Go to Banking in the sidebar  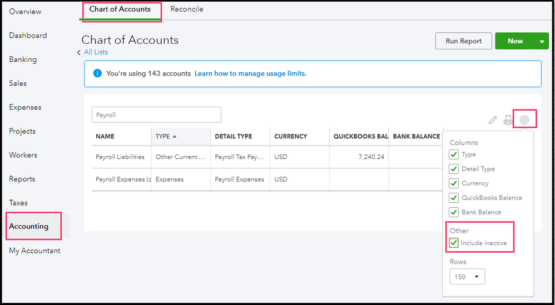23,59
